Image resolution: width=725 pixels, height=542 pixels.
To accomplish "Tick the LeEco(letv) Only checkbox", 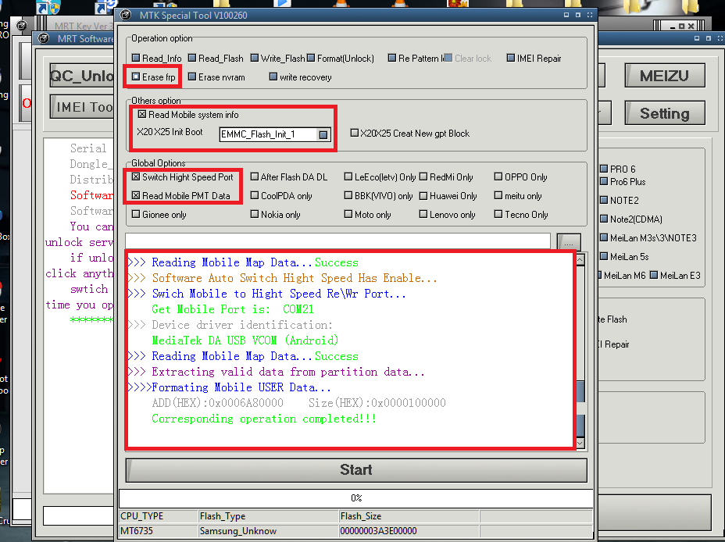I will click(x=348, y=177).
